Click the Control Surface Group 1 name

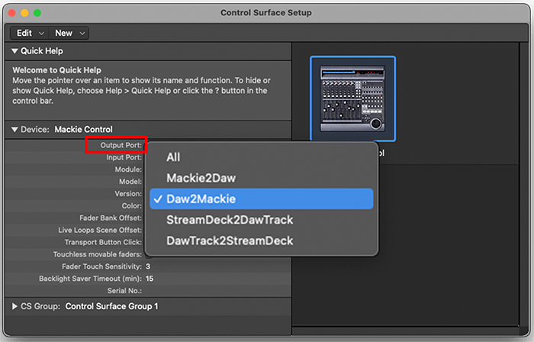[111, 306]
